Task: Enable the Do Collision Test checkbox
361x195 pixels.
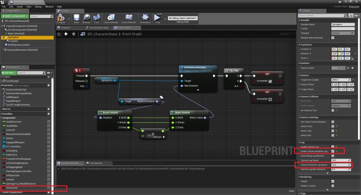Action: (333, 110)
